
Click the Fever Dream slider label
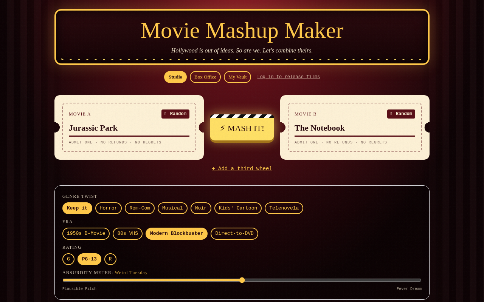(409, 289)
